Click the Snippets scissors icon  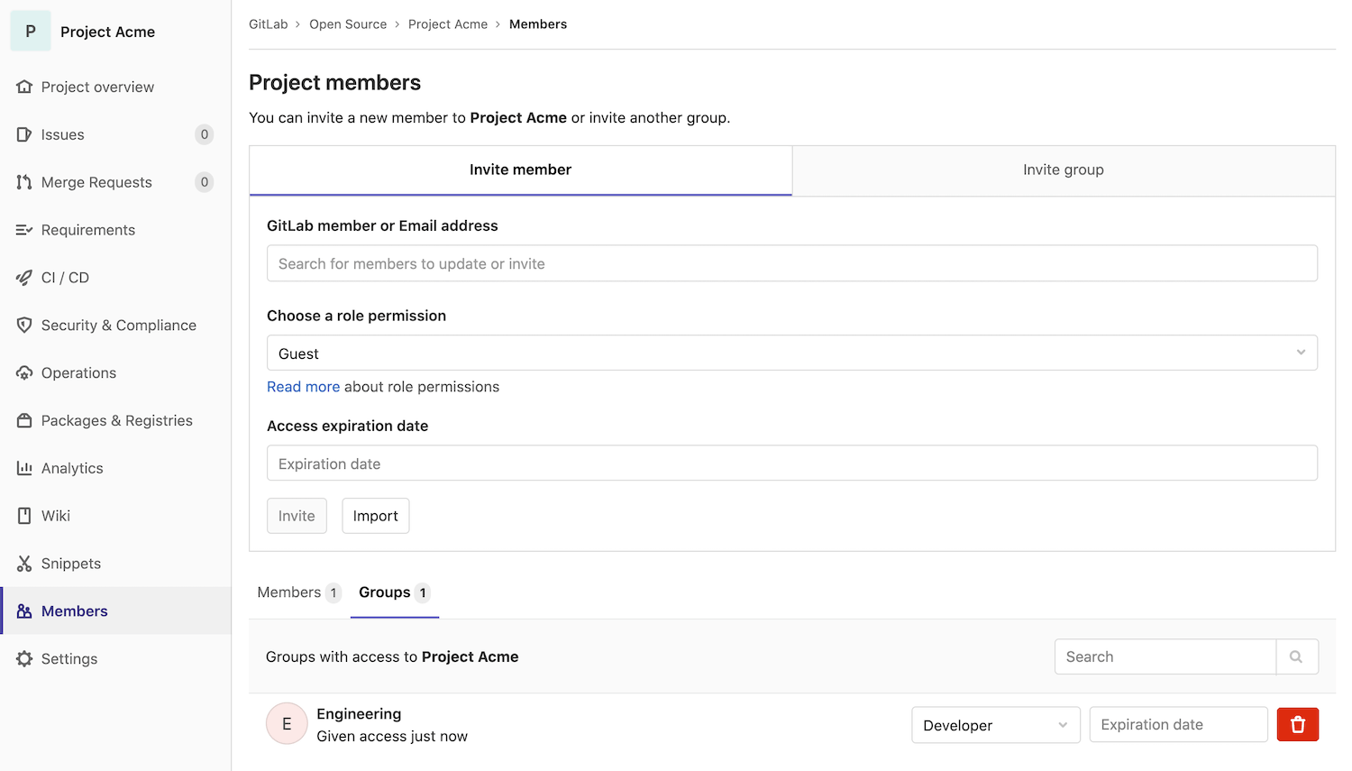coord(24,564)
